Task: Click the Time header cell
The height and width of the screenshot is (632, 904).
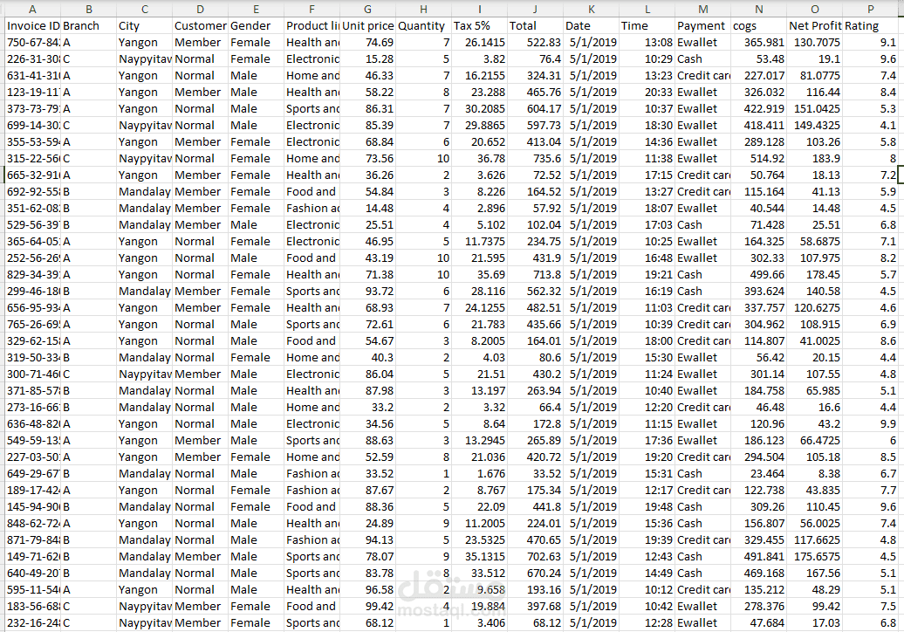Action: 647,26
